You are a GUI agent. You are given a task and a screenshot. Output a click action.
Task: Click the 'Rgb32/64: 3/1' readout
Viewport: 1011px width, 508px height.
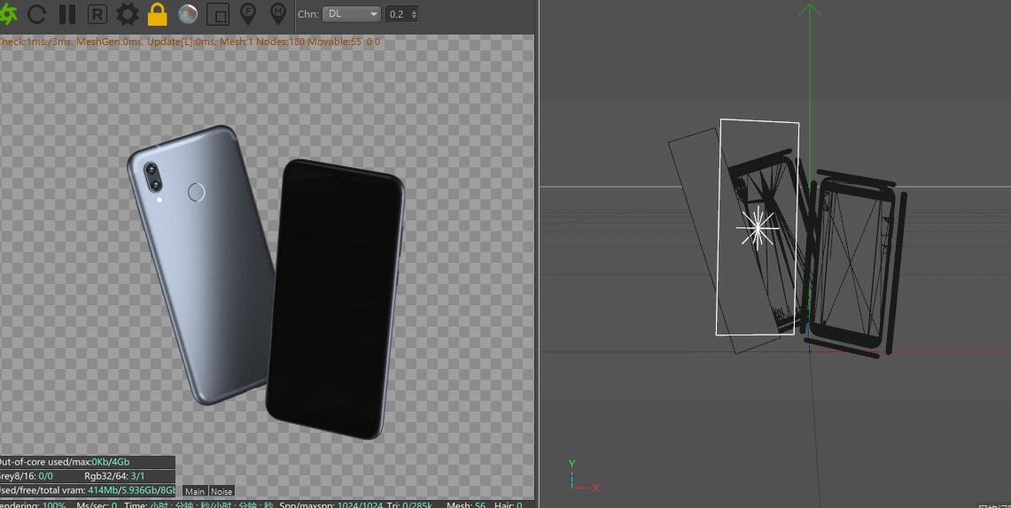(115, 476)
